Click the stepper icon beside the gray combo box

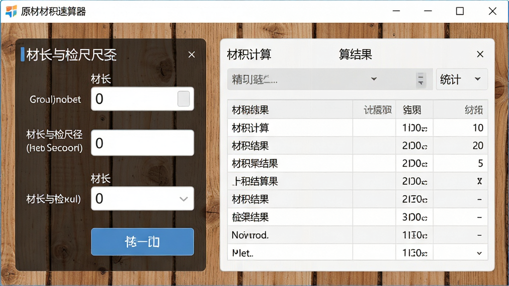[x=421, y=79]
